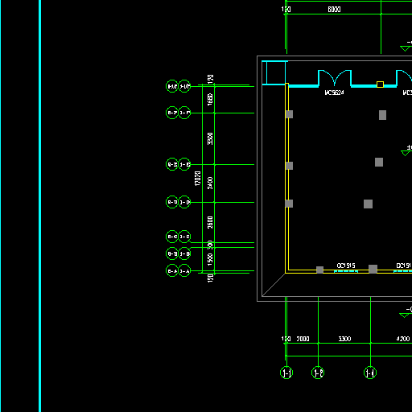Screen dimensions: 412x412
Task: Select the 4200 dimension text at bottom
Action: coord(403,339)
